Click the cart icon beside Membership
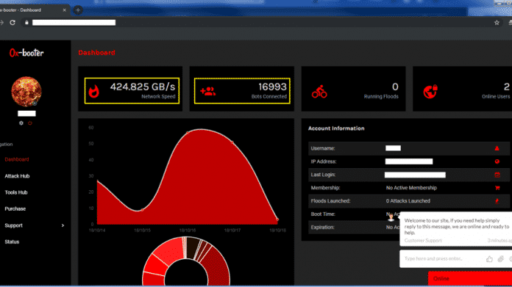The height and width of the screenshot is (287, 512). pos(497,188)
